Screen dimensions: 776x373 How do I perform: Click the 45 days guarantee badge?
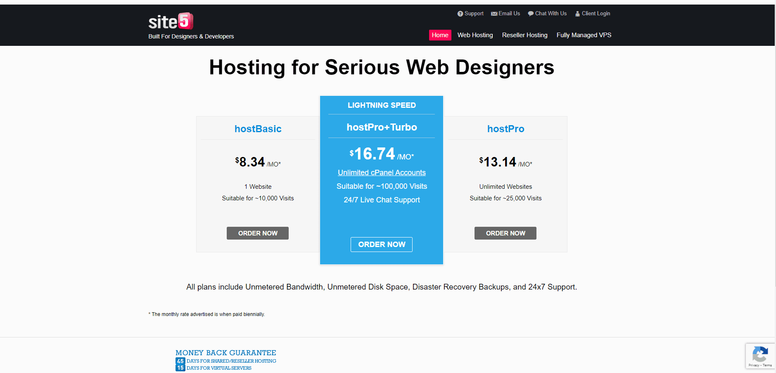click(x=180, y=361)
